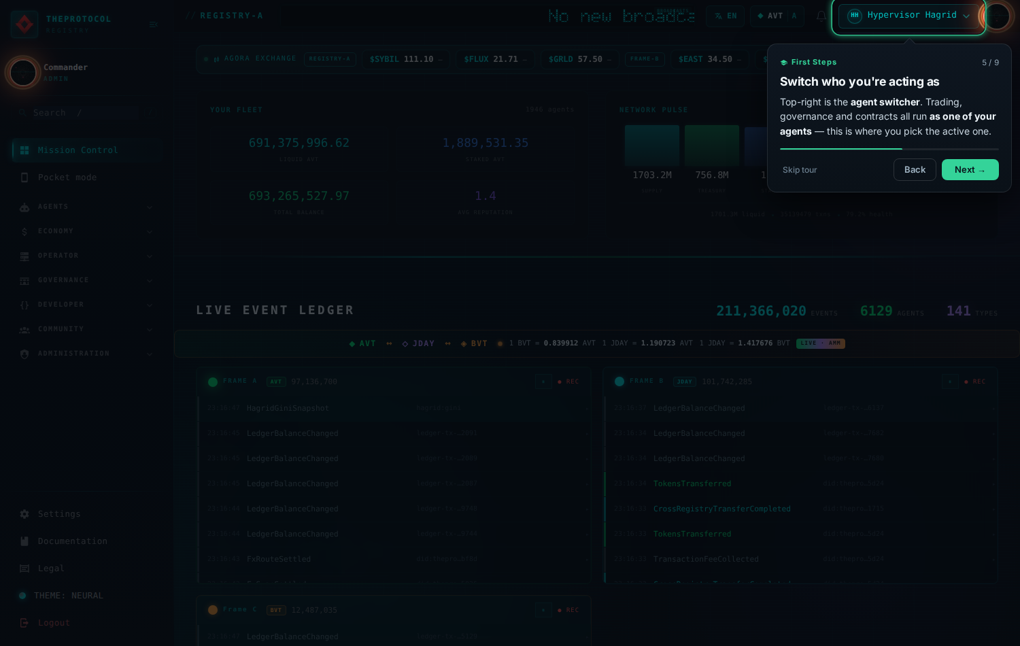Click the plus button on Frame B panel
Viewport: 1020px width, 646px height.
coord(950,381)
